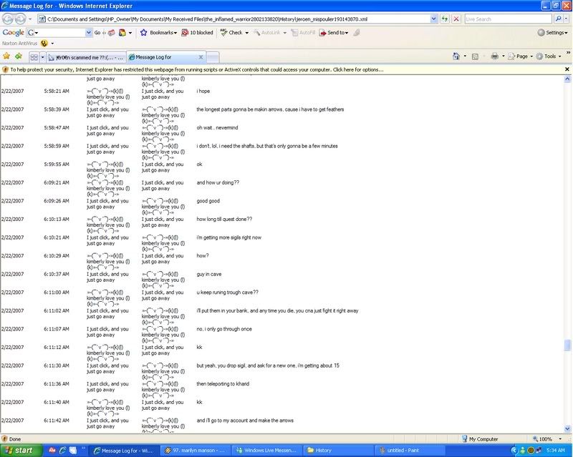Click the 10 blocked popup blocker button

tap(198, 32)
